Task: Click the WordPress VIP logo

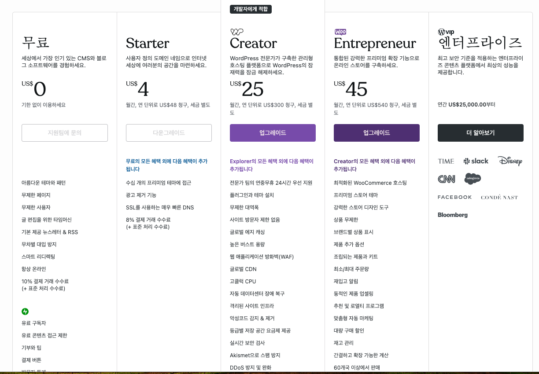Action: click(446, 32)
